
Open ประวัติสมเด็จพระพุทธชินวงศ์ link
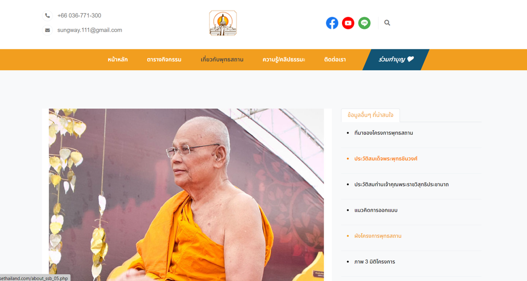coord(386,159)
